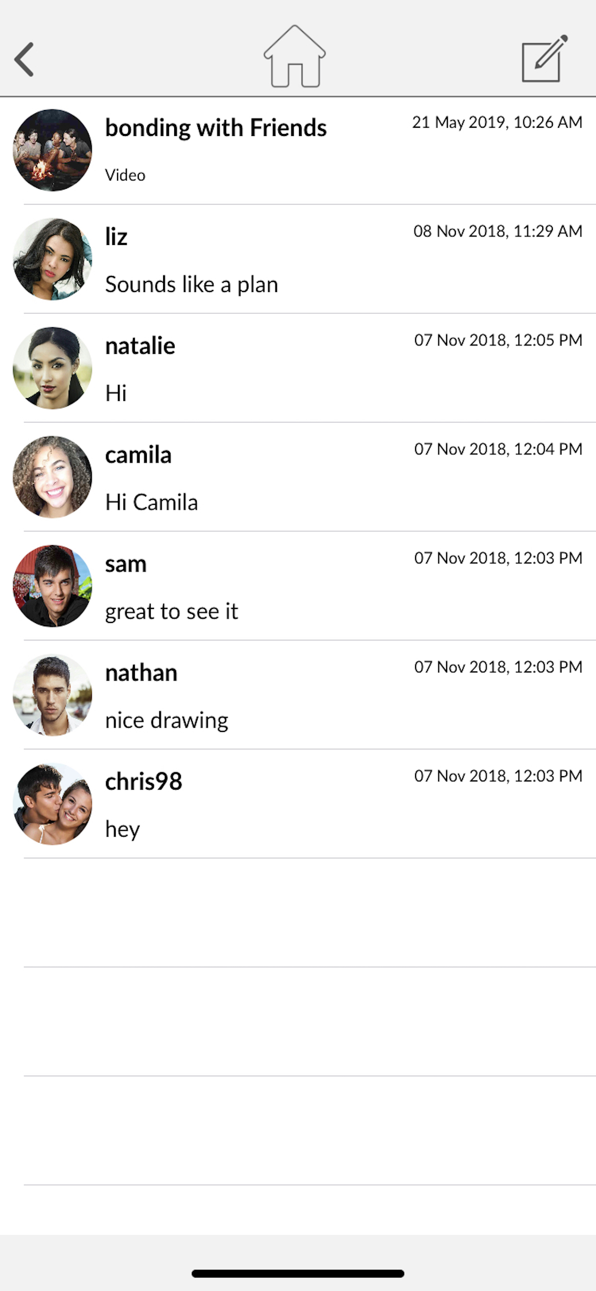Open the "nice drawing" message from nathan
The image size is (596, 1291).
(167, 720)
